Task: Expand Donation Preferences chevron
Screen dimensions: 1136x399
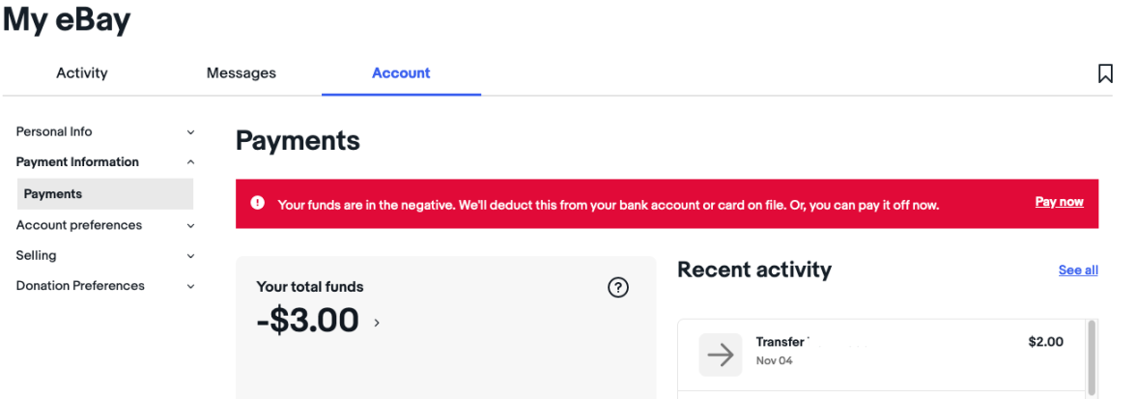Action: pyautogui.click(x=190, y=286)
